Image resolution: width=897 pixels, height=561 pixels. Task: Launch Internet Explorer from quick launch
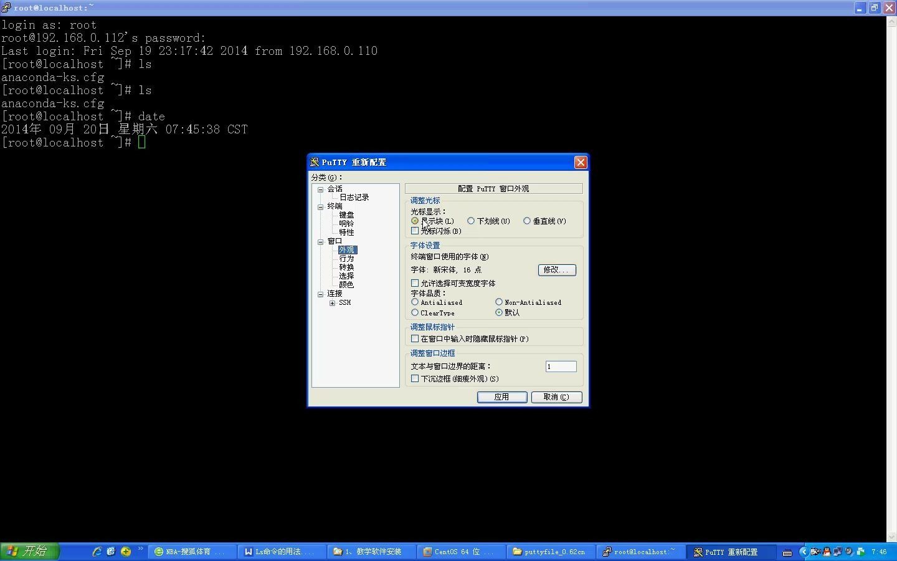click(97, 552)
